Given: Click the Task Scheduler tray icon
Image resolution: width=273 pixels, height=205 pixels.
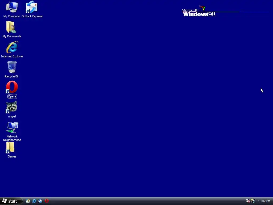Looking at the screenshot, I should point(248,201).
